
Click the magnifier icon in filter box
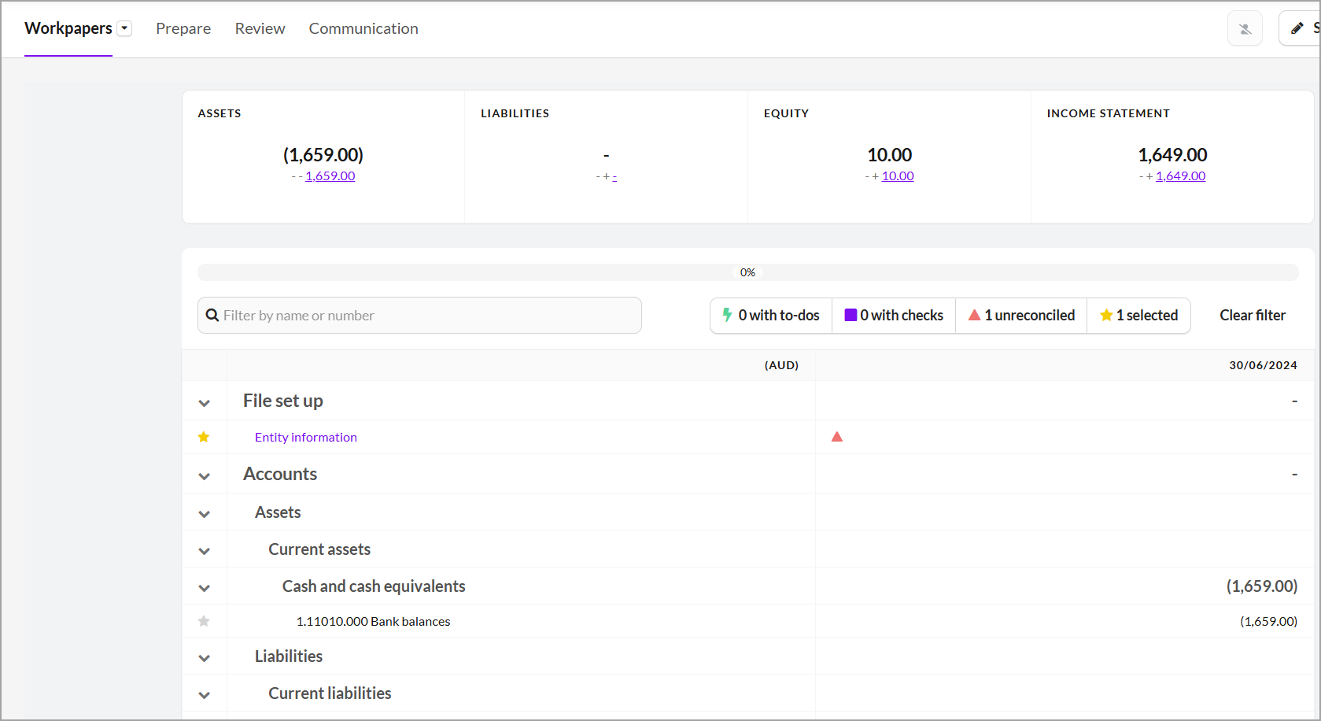[x=212, y=316]
